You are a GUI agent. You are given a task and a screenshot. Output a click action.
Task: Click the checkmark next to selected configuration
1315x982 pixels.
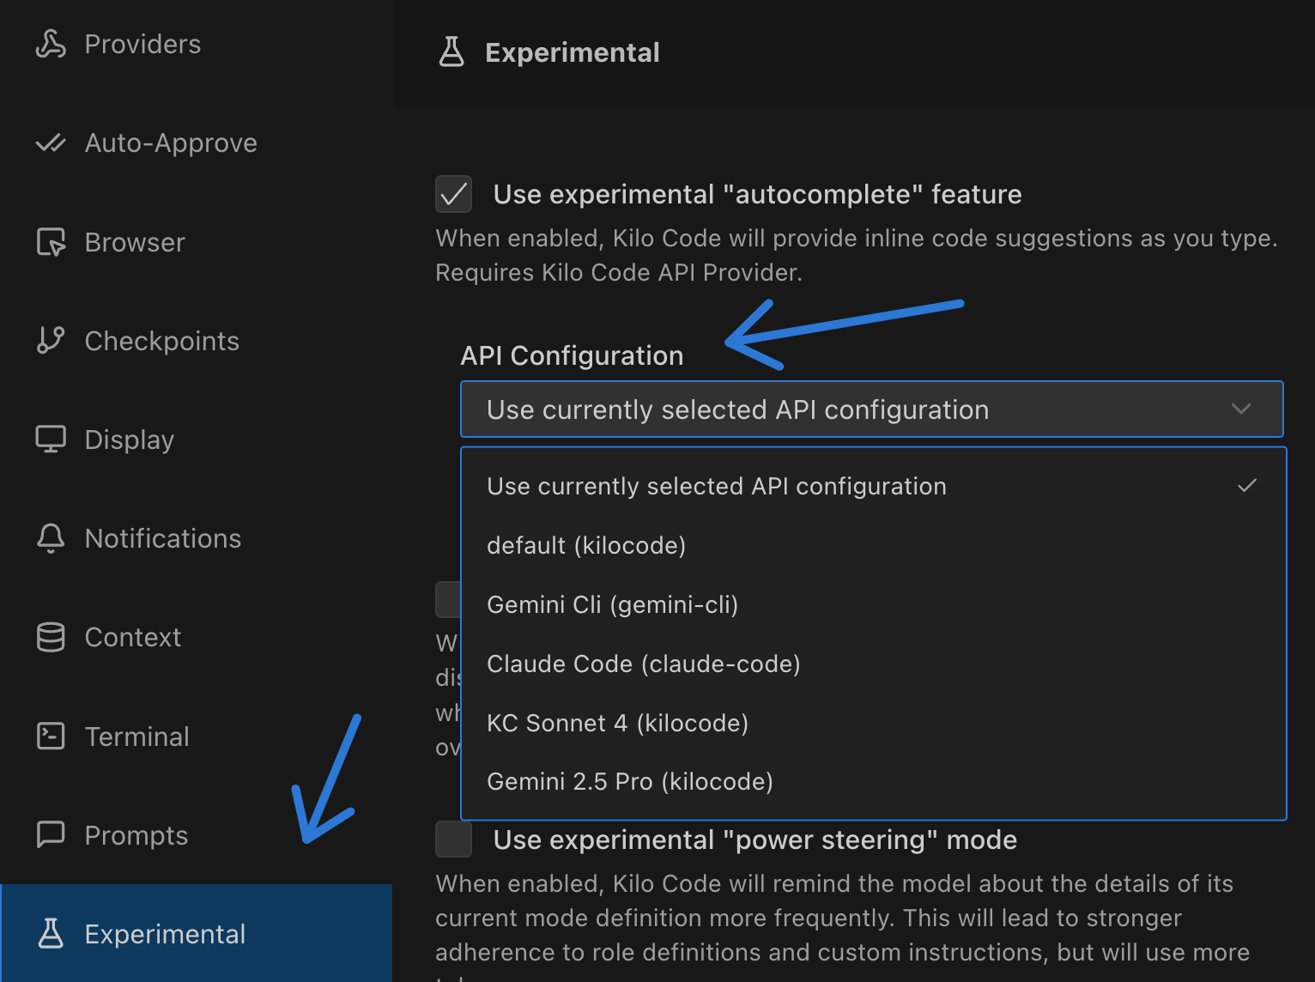[1247, 486]
